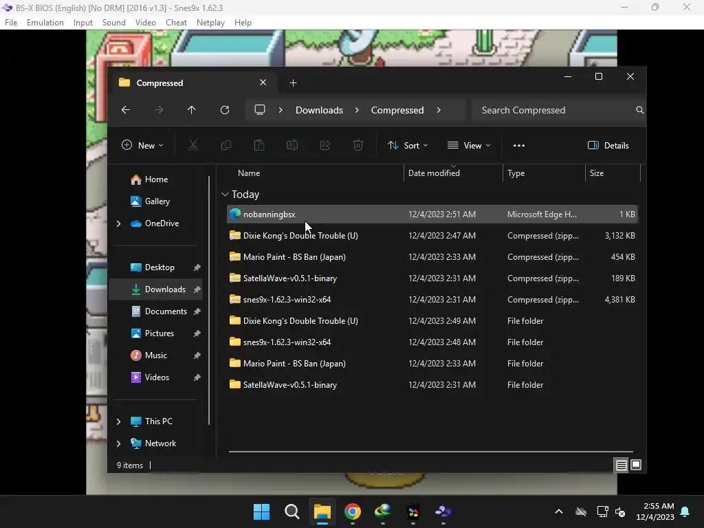Expand OneDrive in navigation pane
The image size is (704, 528).
tap(118, 223)
